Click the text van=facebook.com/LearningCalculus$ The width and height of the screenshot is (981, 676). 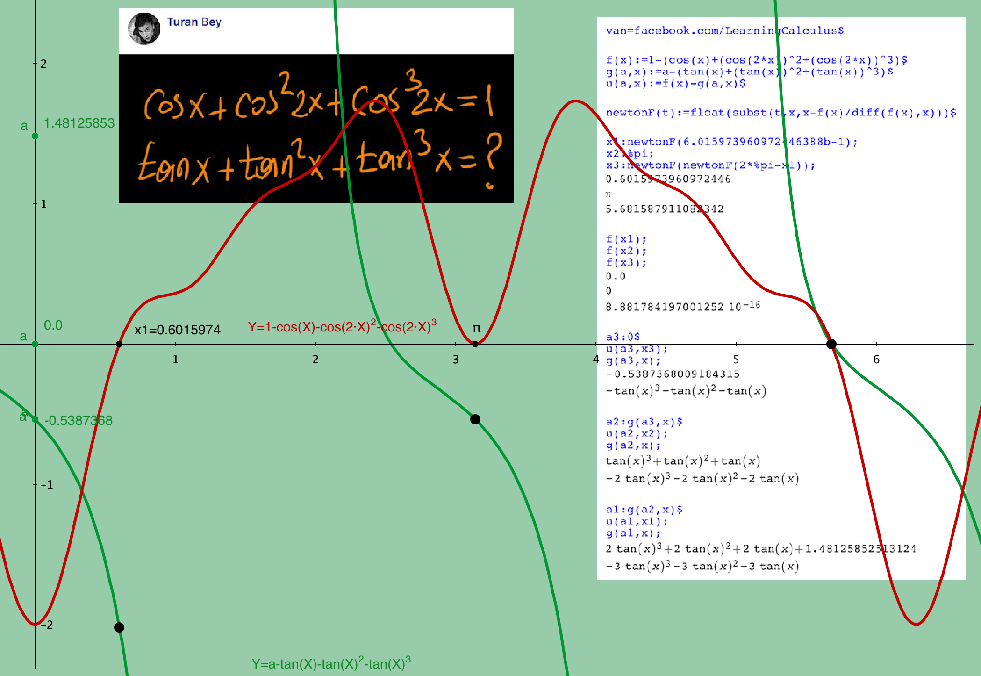[725, 31]
